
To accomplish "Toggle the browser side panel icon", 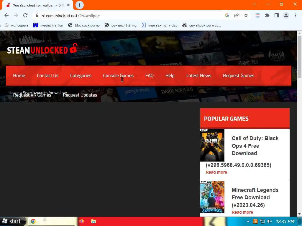I will (277, 15).
